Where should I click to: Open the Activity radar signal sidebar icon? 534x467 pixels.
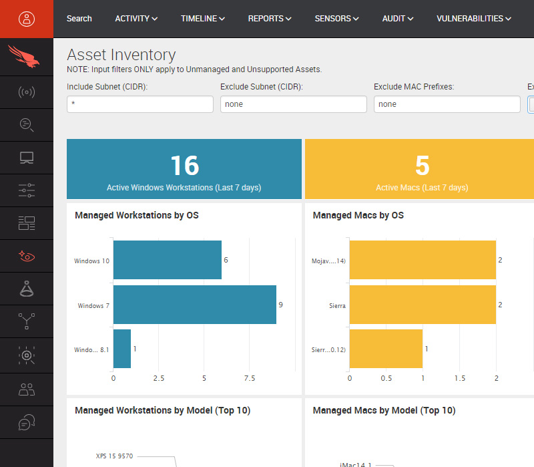(27, 92)
